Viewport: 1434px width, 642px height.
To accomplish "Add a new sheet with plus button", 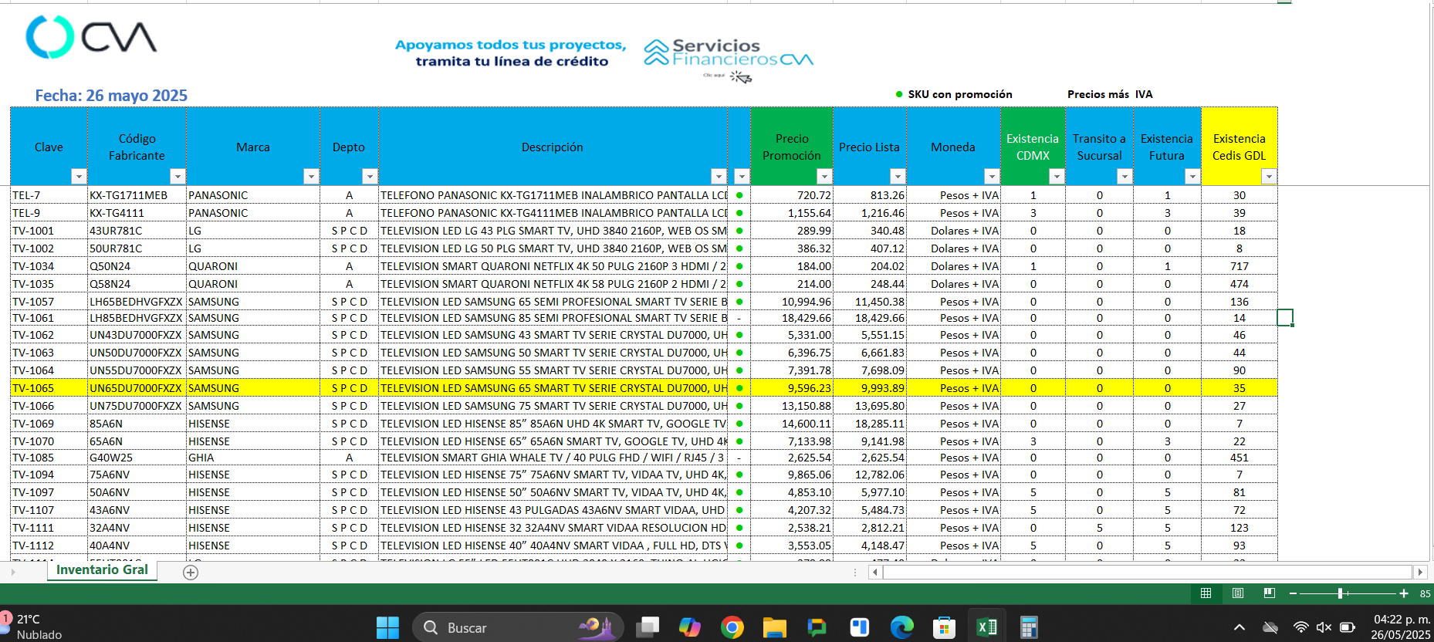I will (191, 572).
